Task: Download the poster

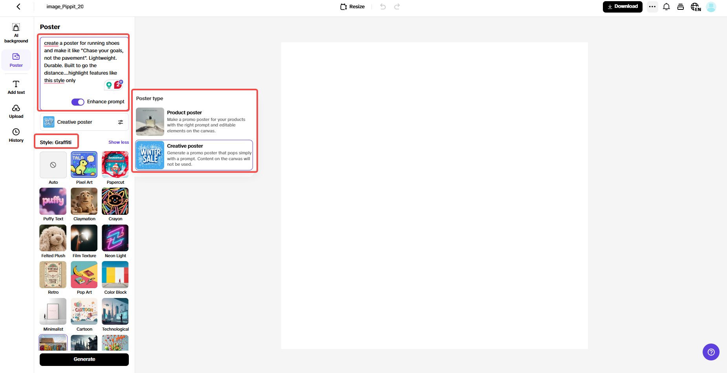Action: 623,7
